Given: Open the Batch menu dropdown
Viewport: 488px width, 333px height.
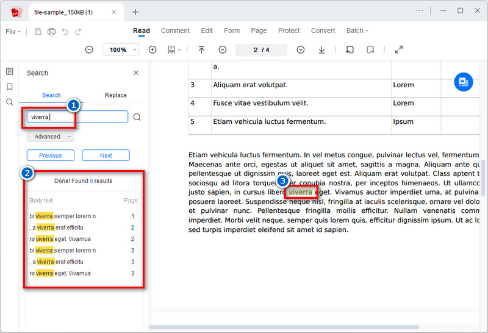Looking at the screenshot, I should (357, 30).
